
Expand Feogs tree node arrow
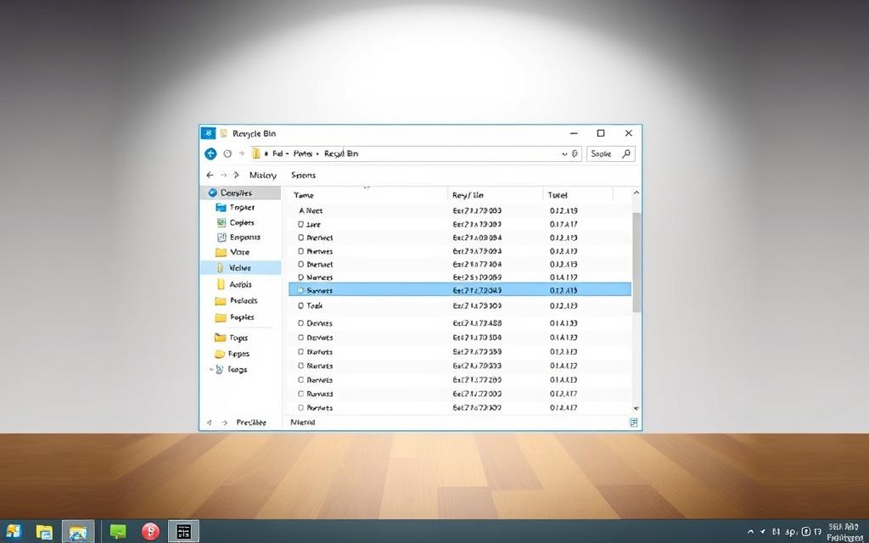pyautogui.click(x=211, y=370)
